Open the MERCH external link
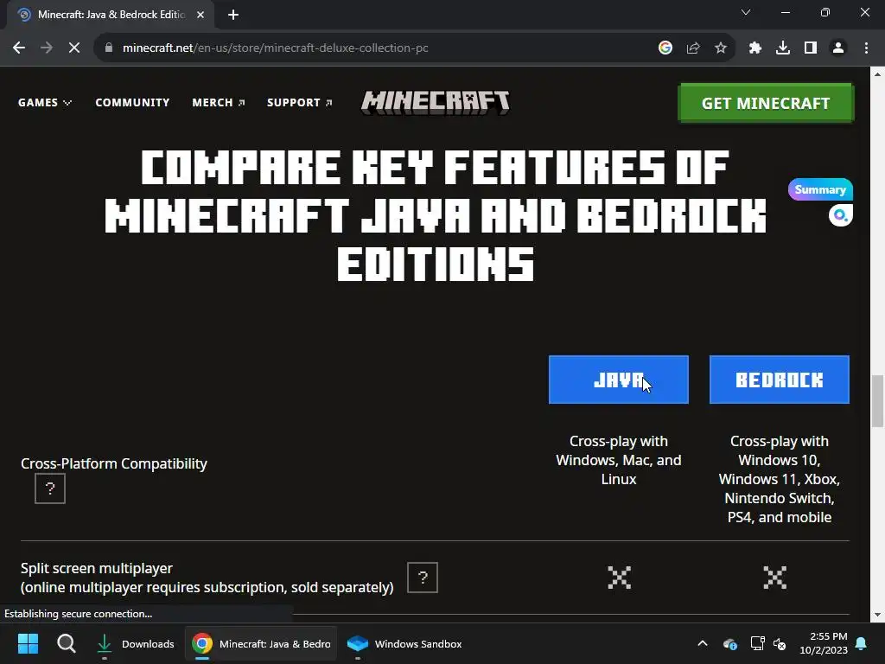 coord(219,102)
